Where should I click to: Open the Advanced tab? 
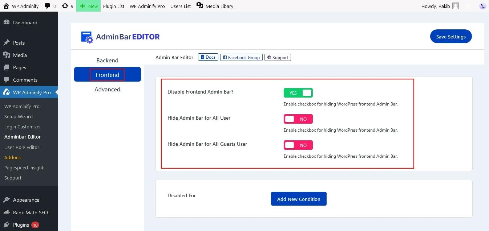107,89
